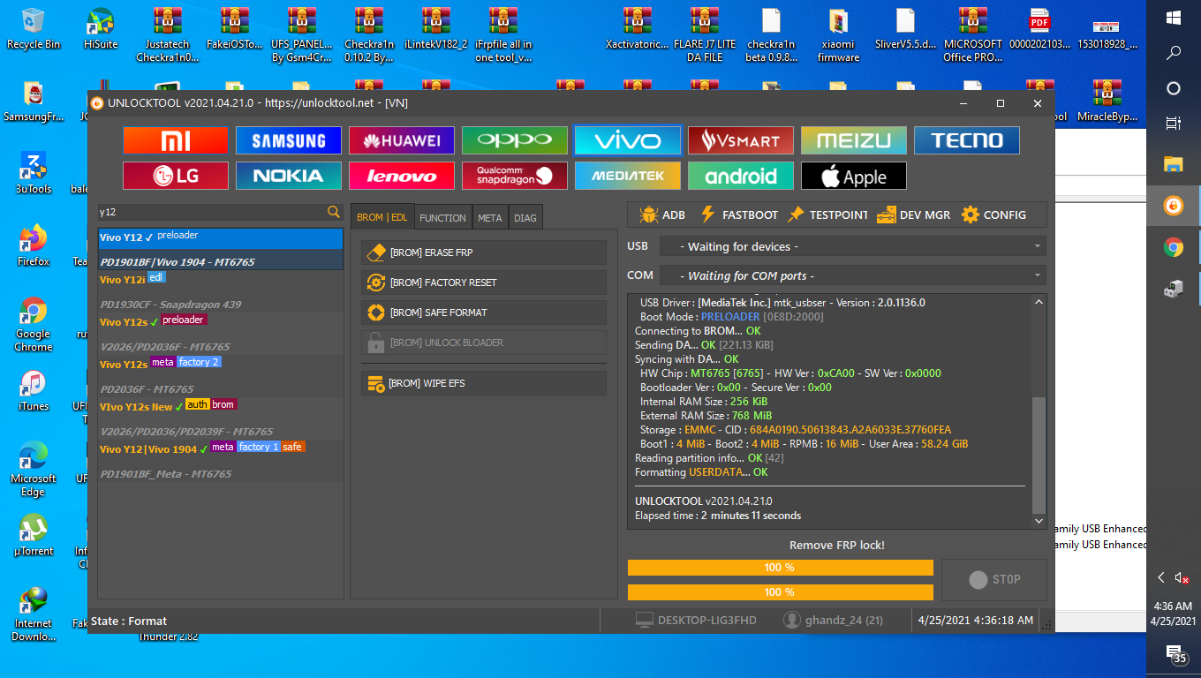
Task: Open Recycle Bin desktop icon
Action: (34, 28)
